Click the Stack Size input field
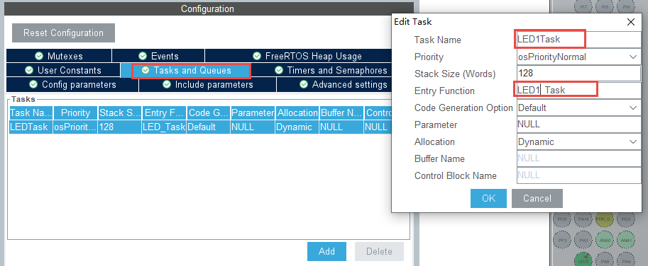The height and width of the screenshot is (266, 648). click(x=578, y=74)
